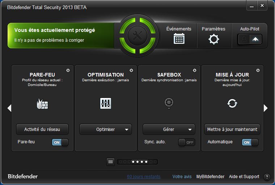
Task: Open Pare-feu module settings gear
Action: 68,70
